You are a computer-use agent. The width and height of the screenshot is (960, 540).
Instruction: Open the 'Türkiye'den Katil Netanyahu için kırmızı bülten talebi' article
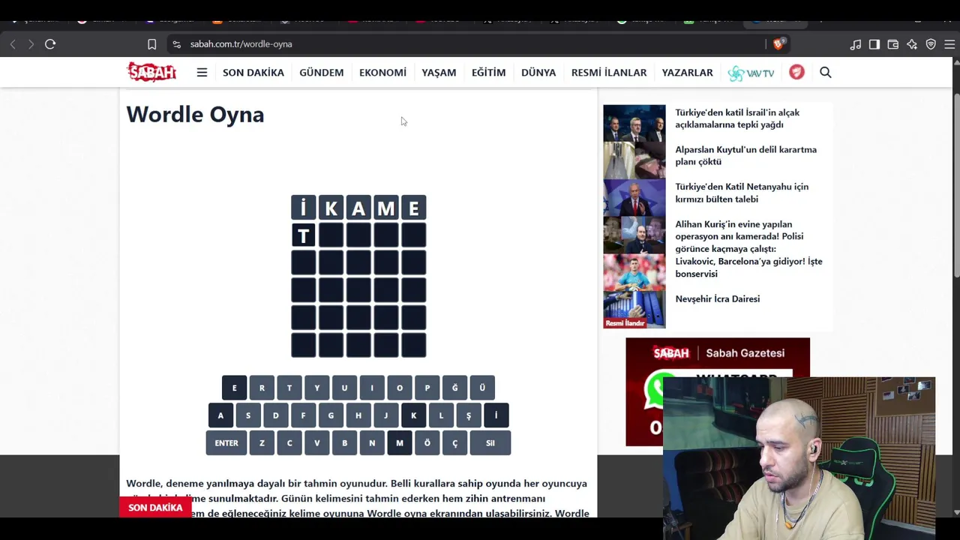742,193
